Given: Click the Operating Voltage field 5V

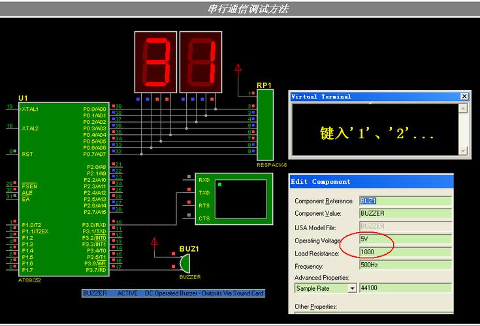Looking at the screenshot, I should [x=406, y=239].
